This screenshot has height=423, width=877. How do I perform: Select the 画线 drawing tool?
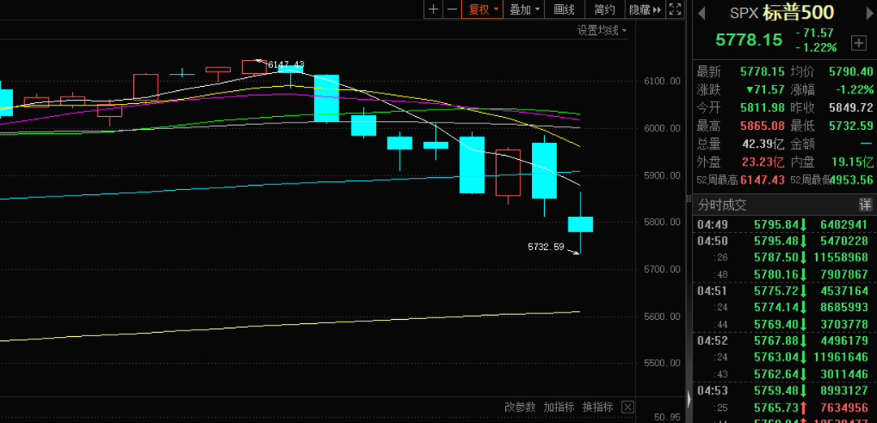point(564,10)
